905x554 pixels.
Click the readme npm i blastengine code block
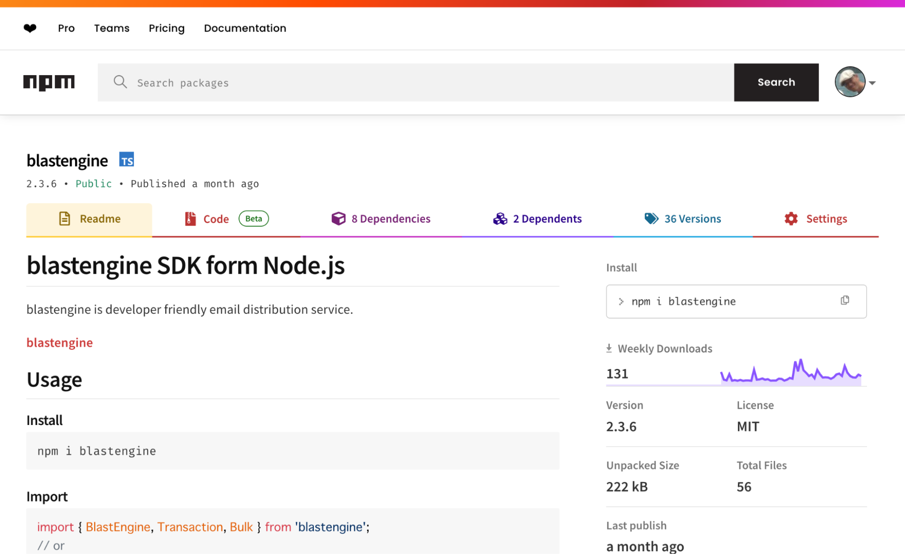pos(292,451)
